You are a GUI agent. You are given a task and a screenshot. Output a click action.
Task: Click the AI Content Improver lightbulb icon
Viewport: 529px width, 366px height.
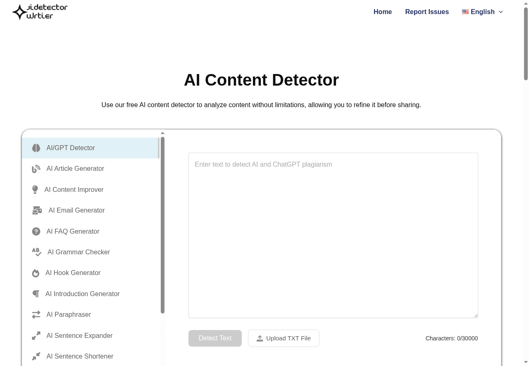coord(35,189)
